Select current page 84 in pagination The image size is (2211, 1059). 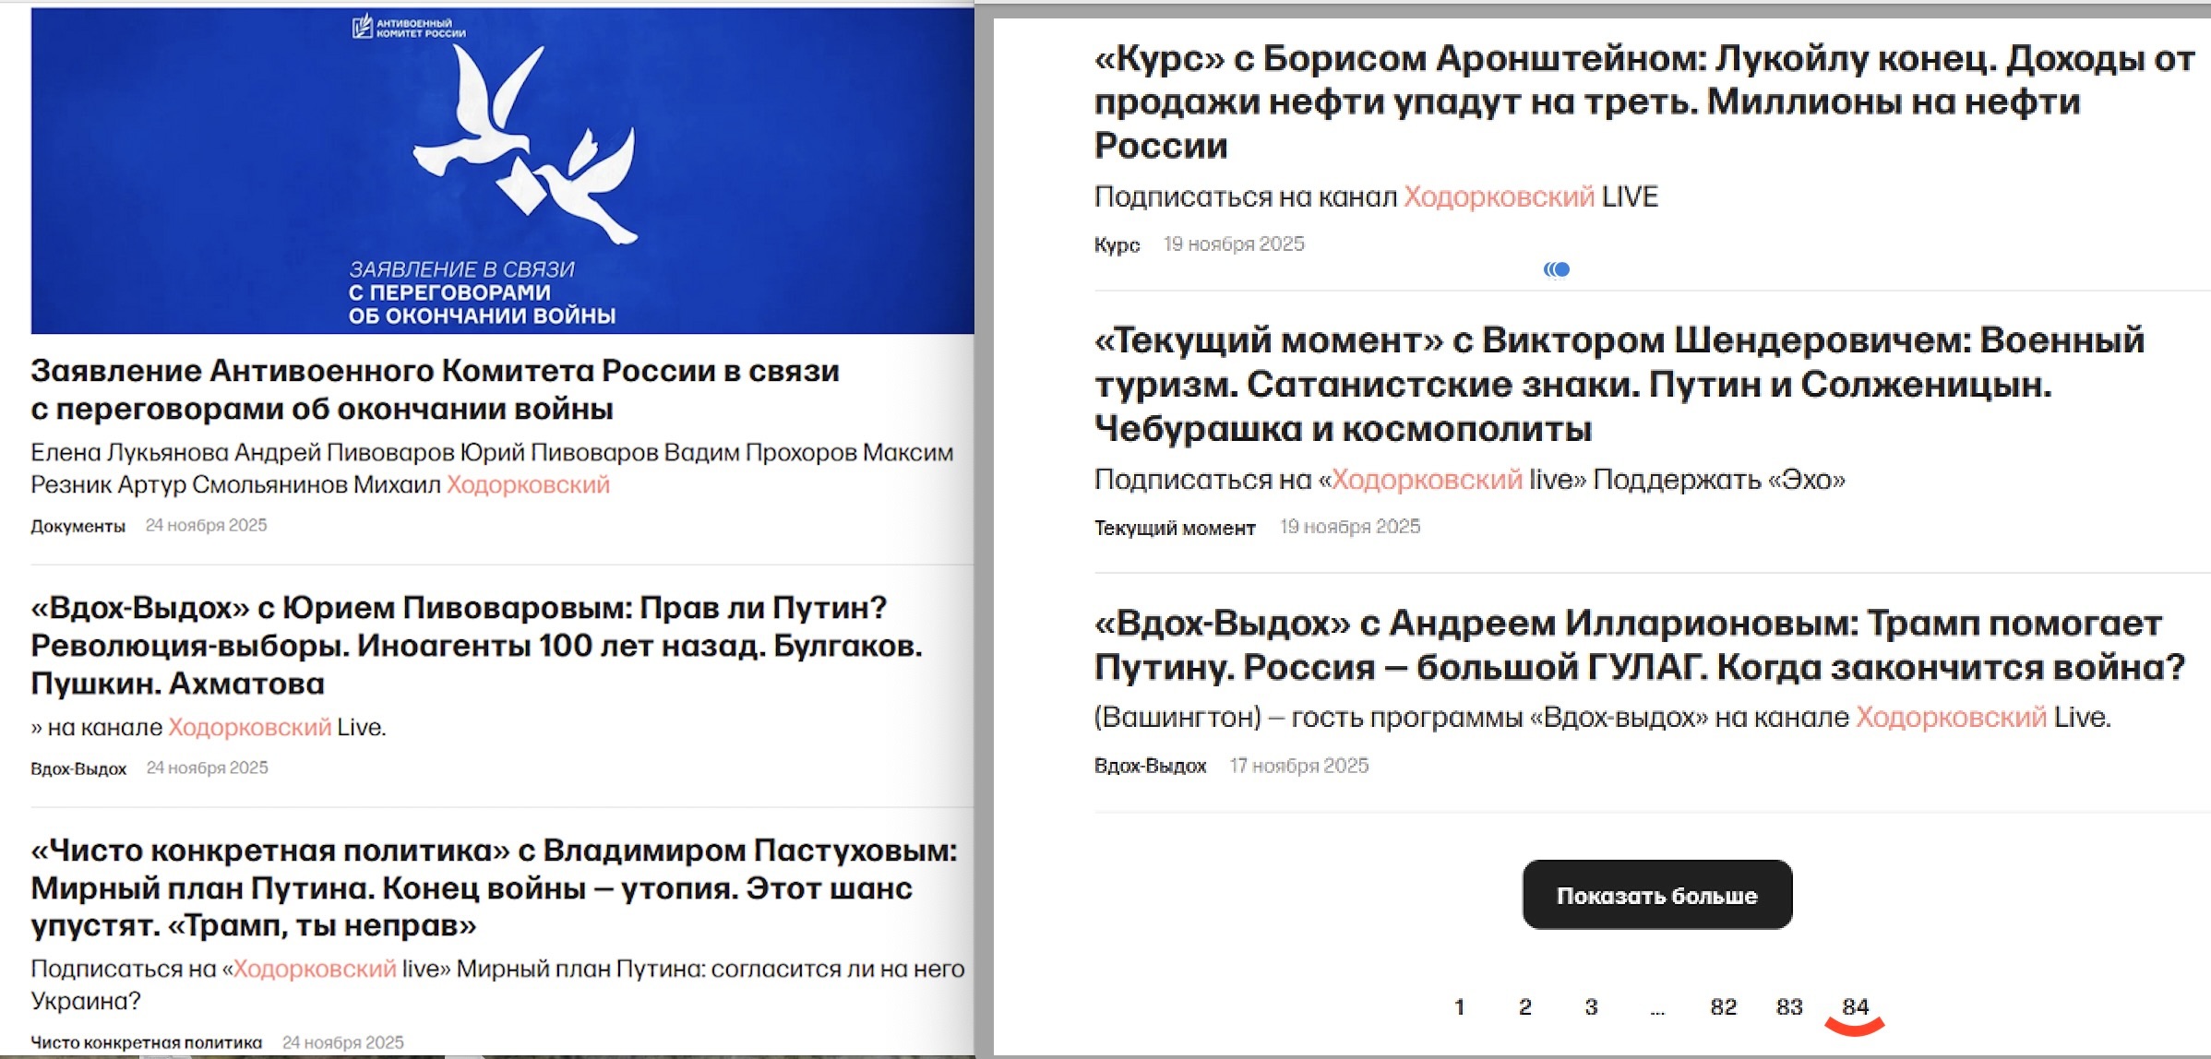click(x=1855, y=1006)
